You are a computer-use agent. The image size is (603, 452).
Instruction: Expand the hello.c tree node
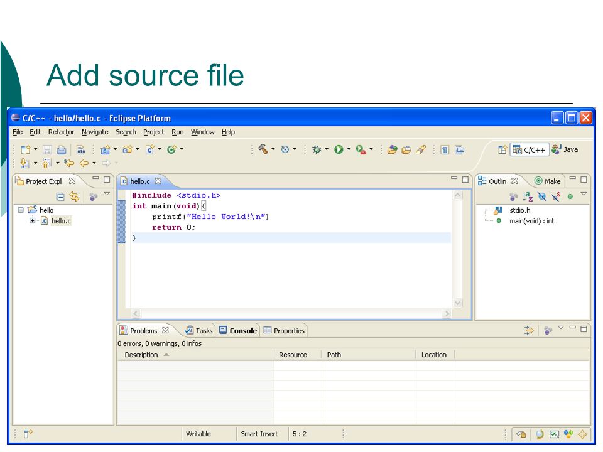tap(32, 220)
